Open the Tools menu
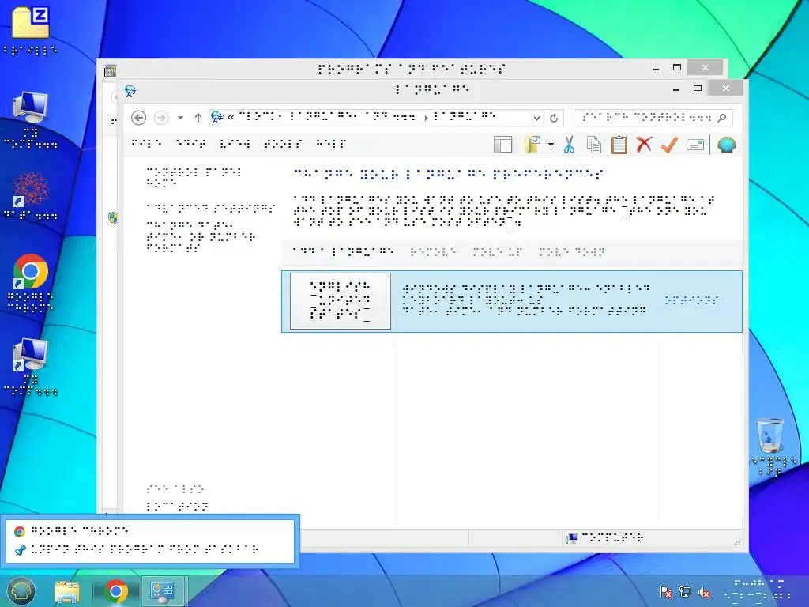 coord(283,143)
